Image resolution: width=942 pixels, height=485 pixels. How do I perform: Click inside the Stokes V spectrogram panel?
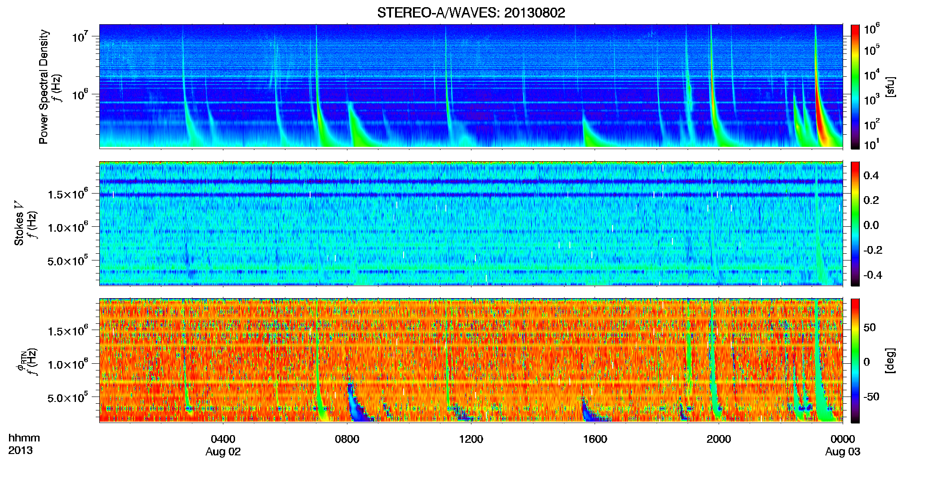coord(471,224)
